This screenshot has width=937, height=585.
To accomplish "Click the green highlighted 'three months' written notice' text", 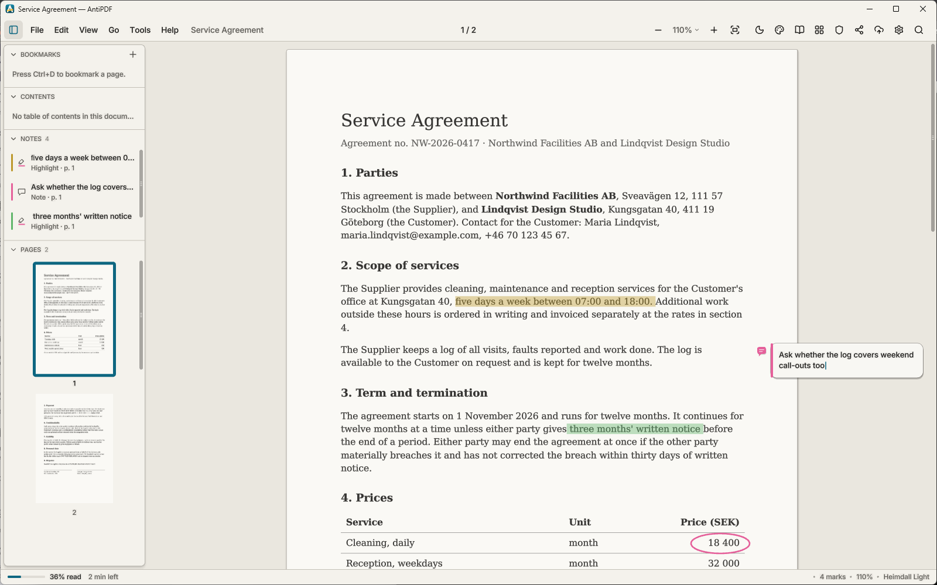I will (x=635, y=429).
